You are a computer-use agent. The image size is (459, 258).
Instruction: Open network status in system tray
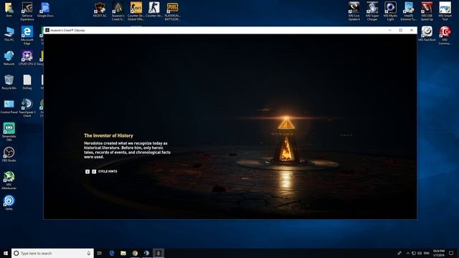pyautogui.click(x=414, y=253)
